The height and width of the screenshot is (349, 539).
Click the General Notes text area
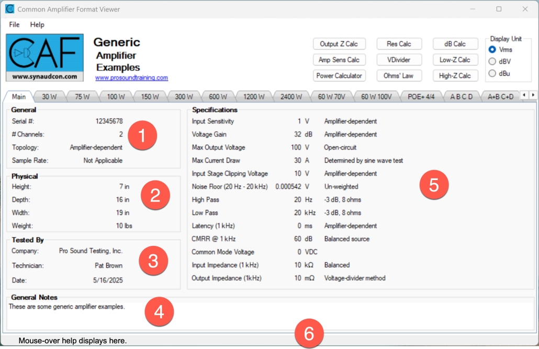point(270,316)
